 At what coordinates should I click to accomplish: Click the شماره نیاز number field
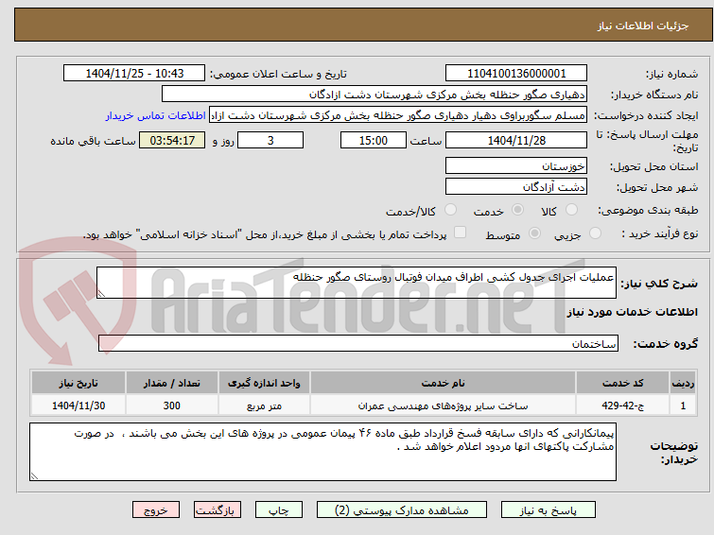coord(516,74)
